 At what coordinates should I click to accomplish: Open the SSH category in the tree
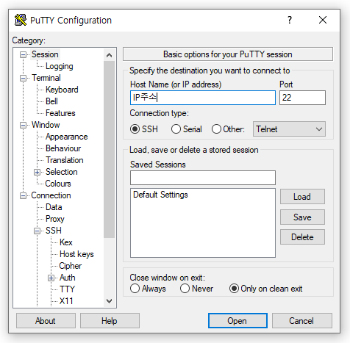click(54, 231)
